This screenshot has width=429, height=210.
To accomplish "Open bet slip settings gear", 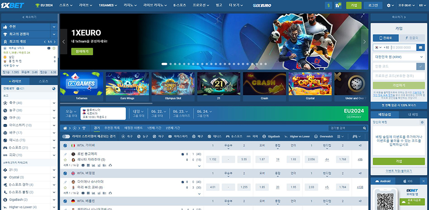I will pos(422,122).
